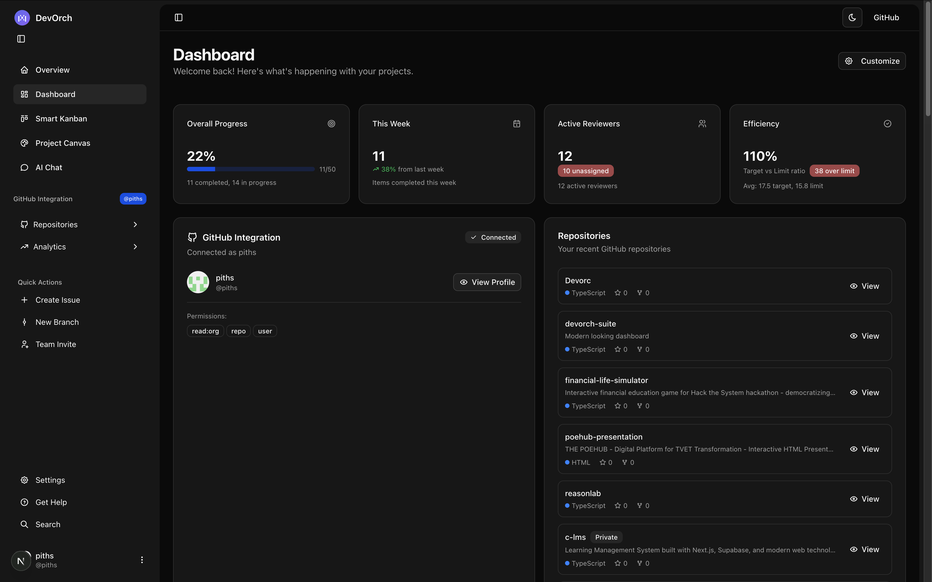Open user menu via three-dot icon
The width and height of the screenshot is (932, 582).
pyautogui.click(x=142, y=560)
